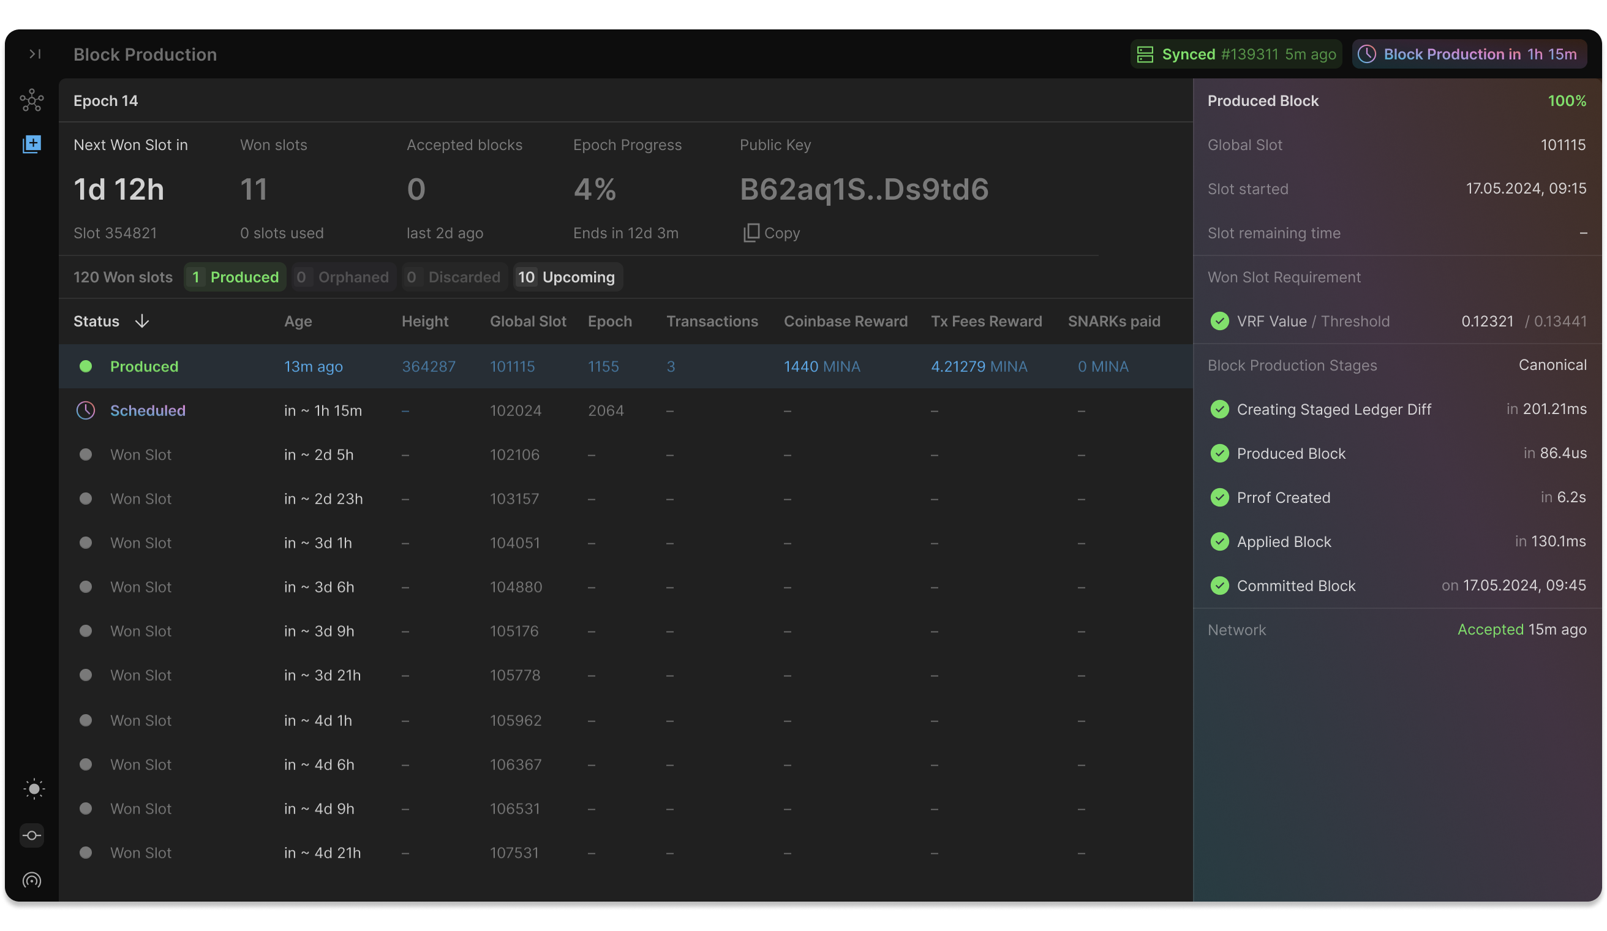
Task: Click the Epoch Progress 4% value
Action: pos(594,189)
